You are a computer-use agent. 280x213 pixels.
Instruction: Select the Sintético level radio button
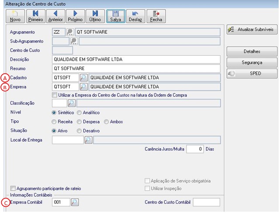tap(54, 113)
